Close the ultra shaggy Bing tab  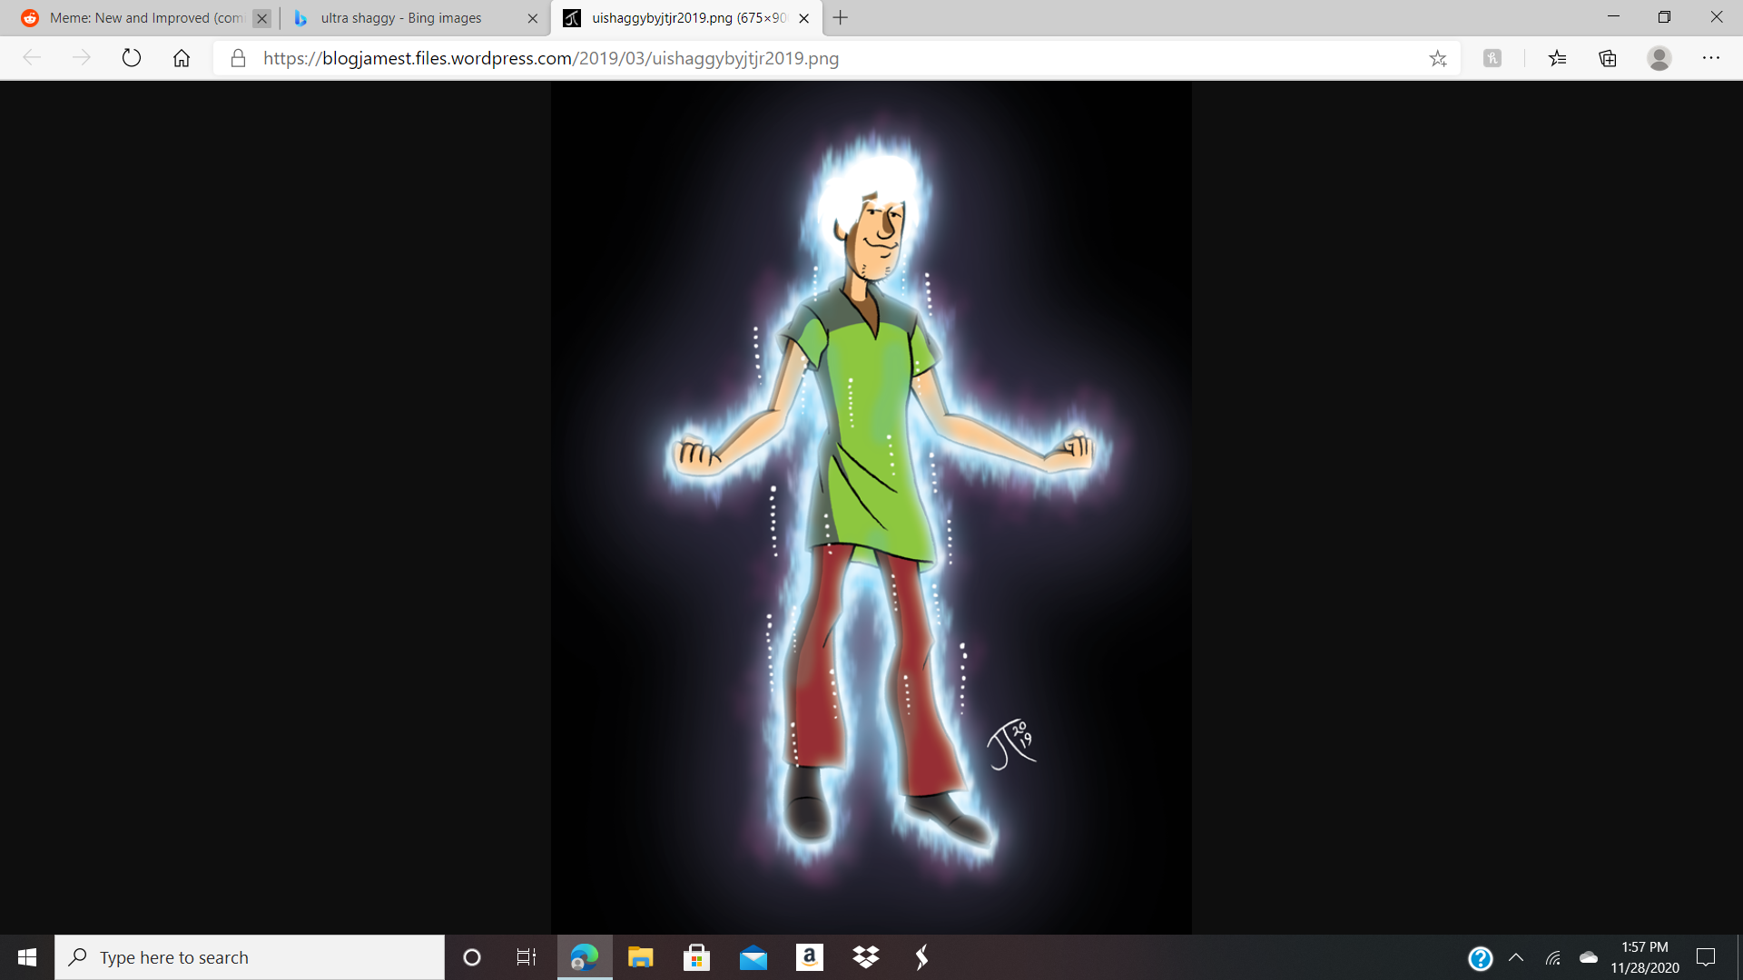[x=533, y=18]
